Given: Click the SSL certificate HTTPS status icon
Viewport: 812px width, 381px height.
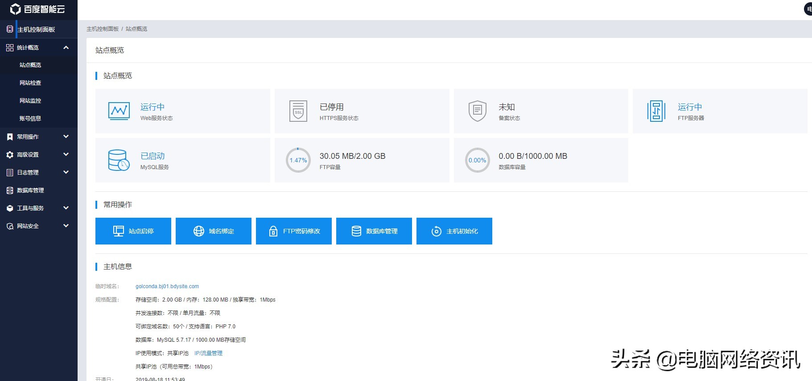Looking at the screenshot, I should coord(298,111).
